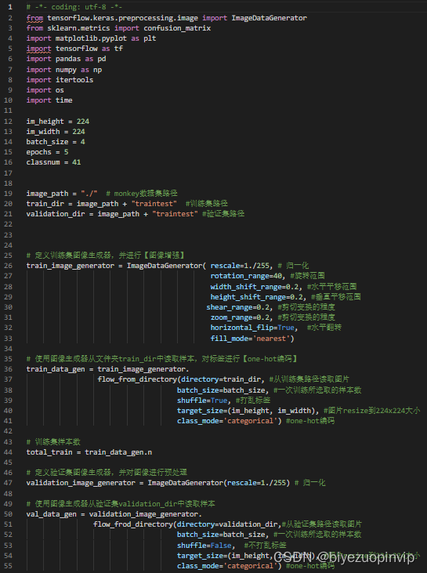Click 'image_path = "./"' on line 19

point(62,194)
